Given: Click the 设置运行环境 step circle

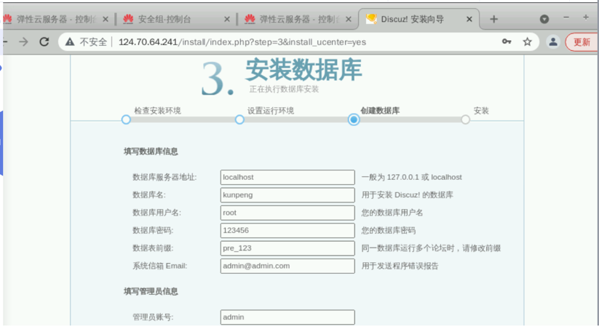Looking at the screenshot, I should [239, 119].
